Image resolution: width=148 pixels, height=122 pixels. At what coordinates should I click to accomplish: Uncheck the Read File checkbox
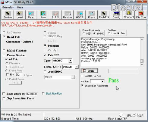(4, 37)
